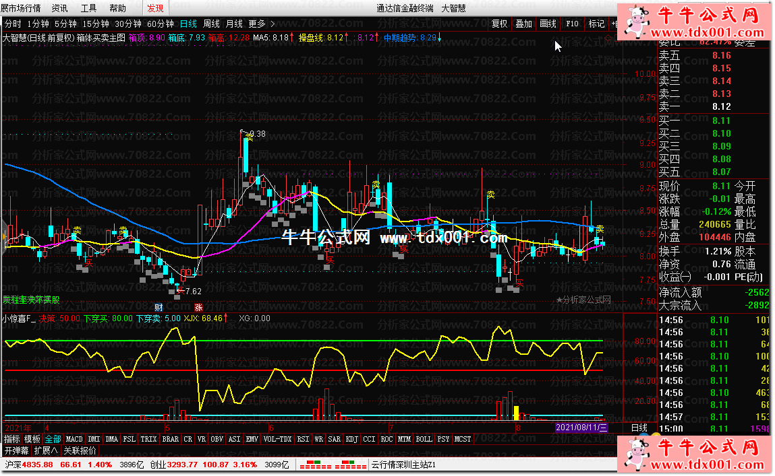The width and height of the screenshot is (775, 476).
Task: Apply the ASI indicator
Action: 235,439
